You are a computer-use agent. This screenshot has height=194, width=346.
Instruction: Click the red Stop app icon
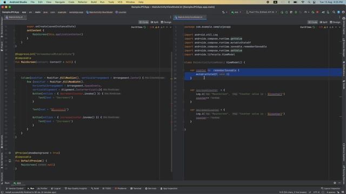(317, 12)
